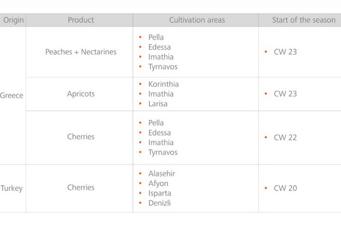341x227 pixels.
Task: Select the "CW 20" season start
Action: [x=285, y=188]
